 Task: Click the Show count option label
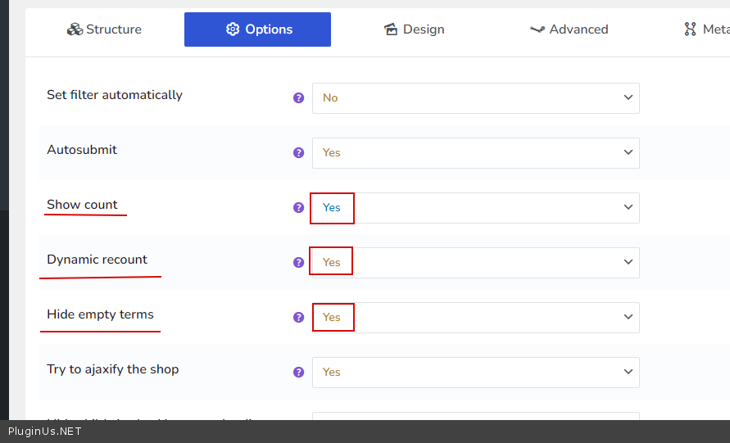pyautogui.click(x=82, y=205)
